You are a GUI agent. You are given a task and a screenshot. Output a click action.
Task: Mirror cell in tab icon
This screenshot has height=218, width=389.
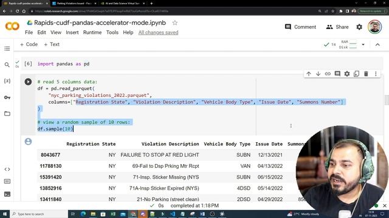click(357, 74)
